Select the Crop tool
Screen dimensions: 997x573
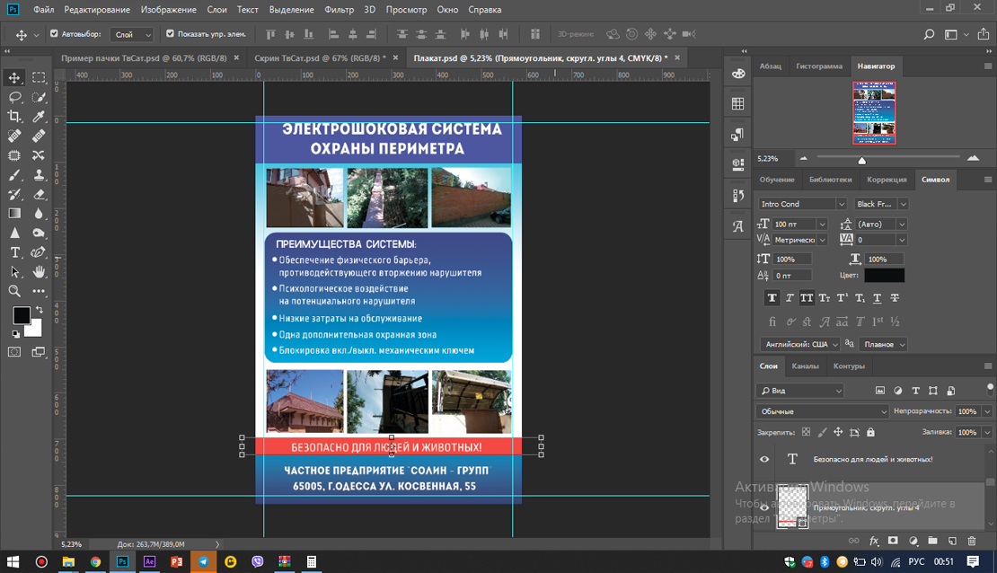15,117
